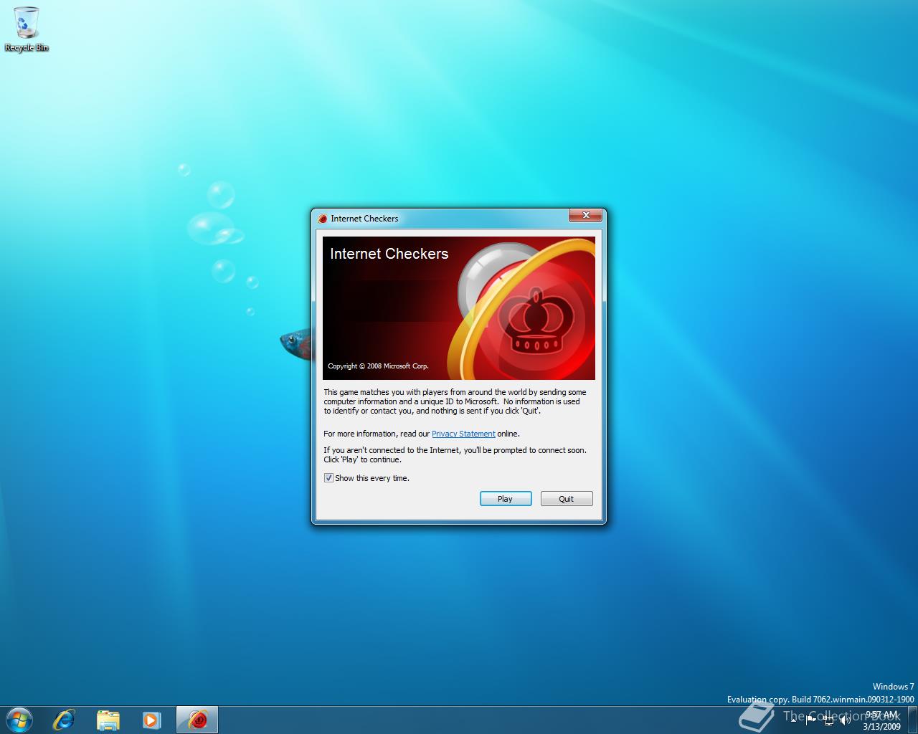The width and height of the screenshot is (918, 734).
Task: Click the Show Desktop button at the taskbar end
Action: pos(912,720)
